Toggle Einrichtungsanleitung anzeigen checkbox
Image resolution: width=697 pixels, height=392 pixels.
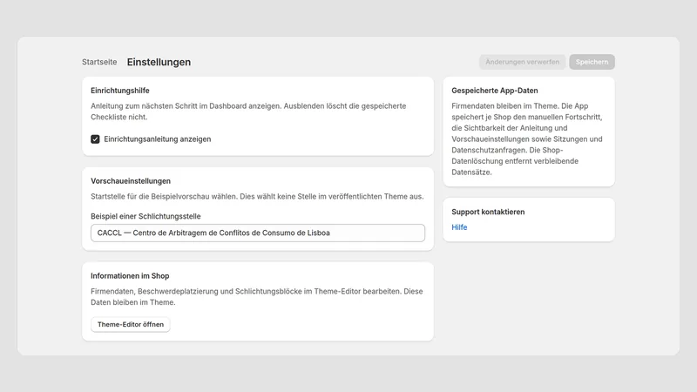[95, 139]
